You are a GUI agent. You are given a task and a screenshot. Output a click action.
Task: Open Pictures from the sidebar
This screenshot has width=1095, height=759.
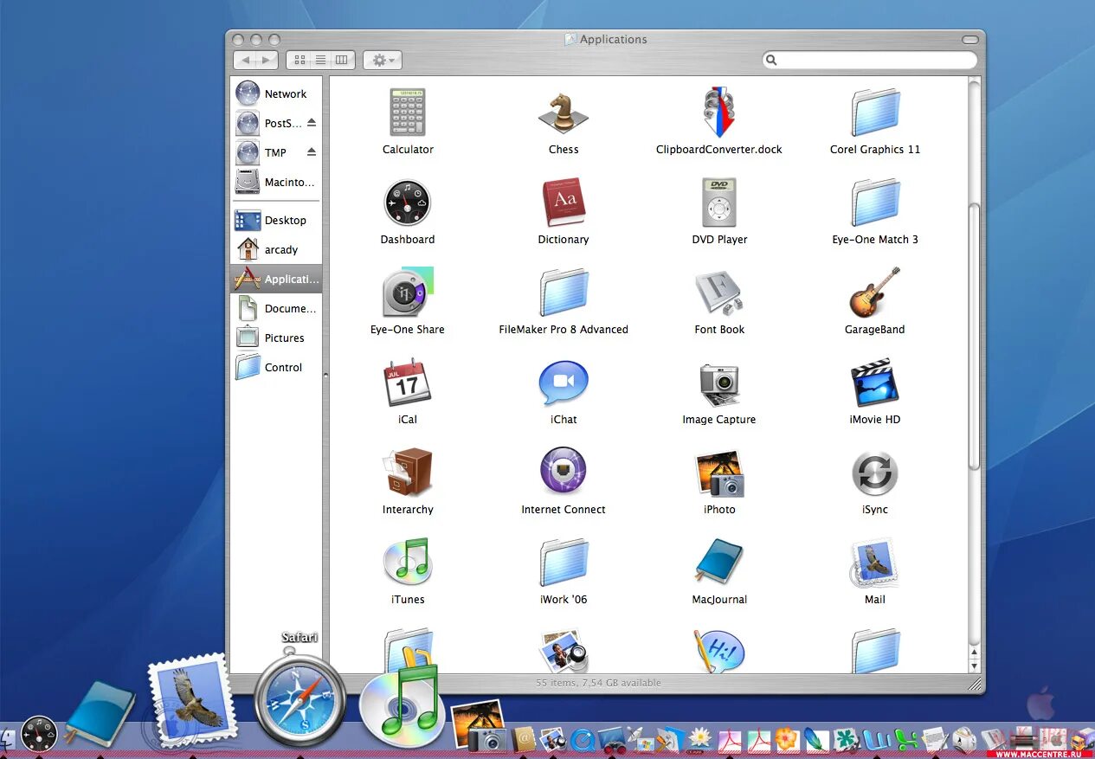click(276, 338)
